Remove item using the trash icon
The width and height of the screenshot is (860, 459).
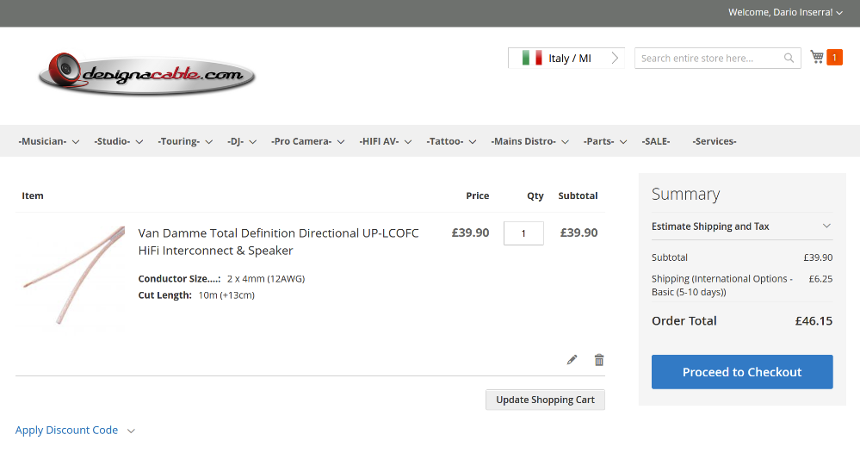point(599,360)
